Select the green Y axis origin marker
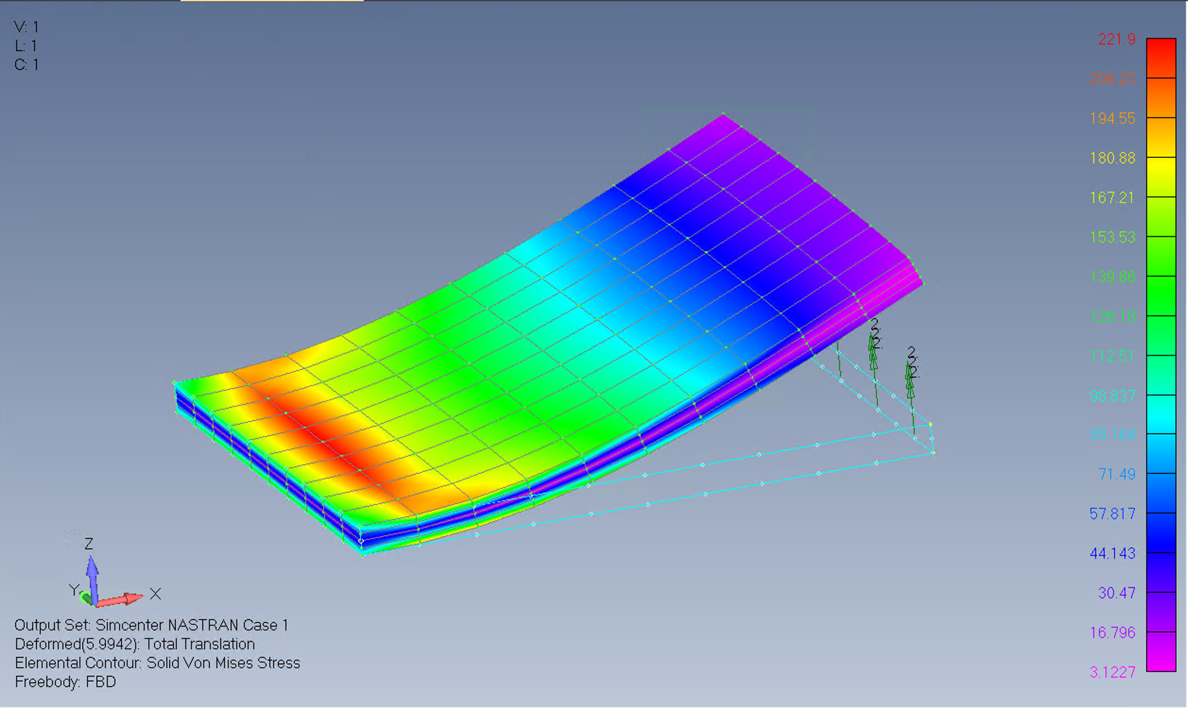 (86, 597)
